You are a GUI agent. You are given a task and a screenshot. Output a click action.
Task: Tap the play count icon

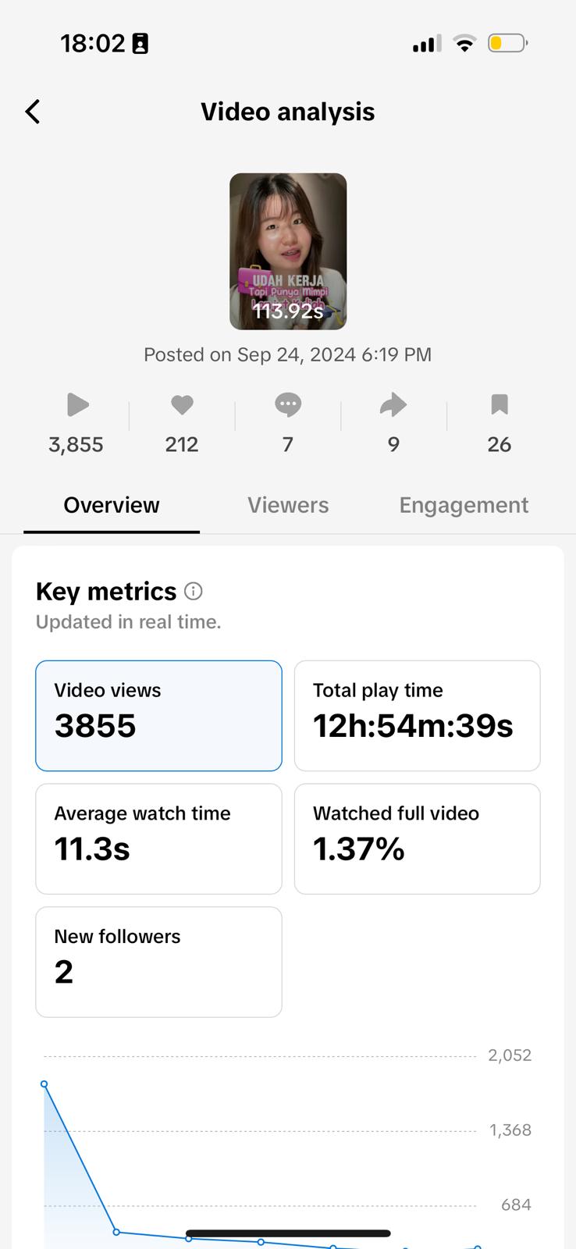(76, 404)
